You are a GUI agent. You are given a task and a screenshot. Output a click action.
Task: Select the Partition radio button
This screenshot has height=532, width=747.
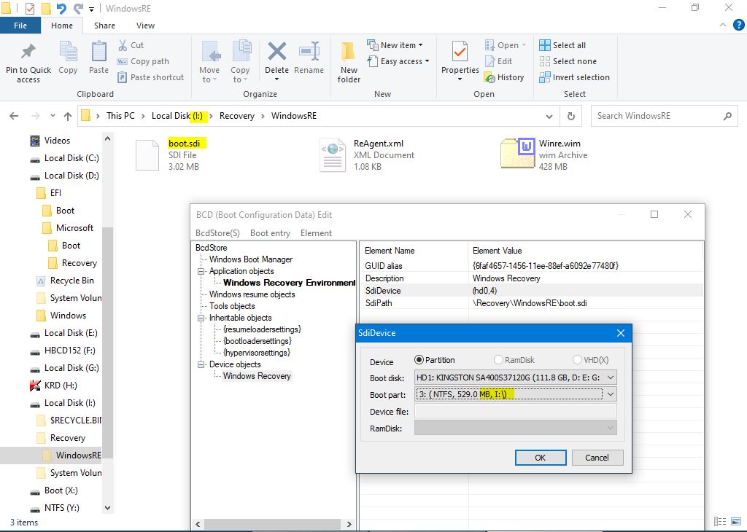pos(419,360)
